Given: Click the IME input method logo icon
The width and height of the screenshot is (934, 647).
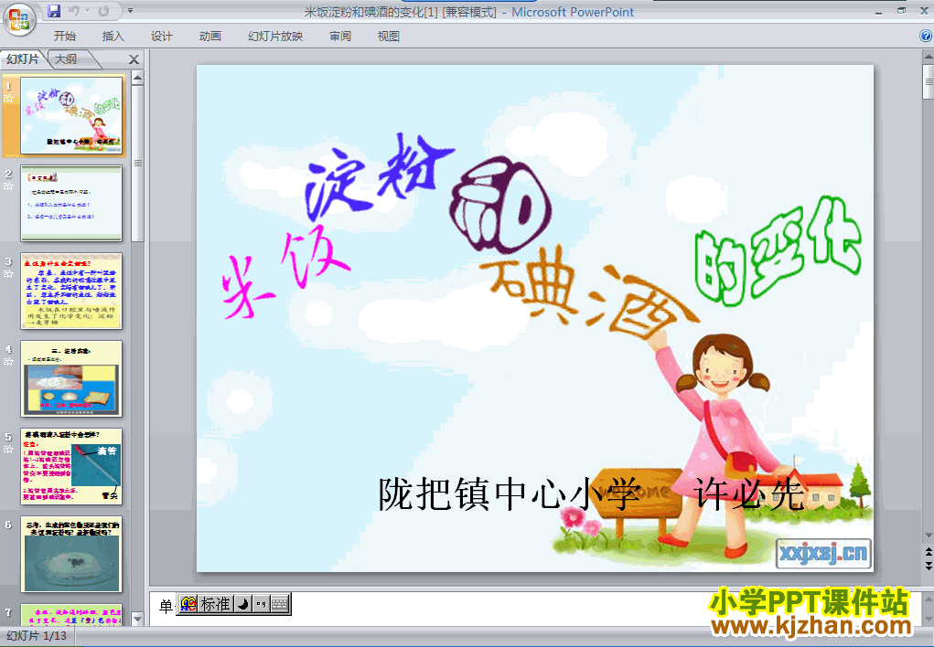Looking at the screenshot, I should [188, 605].
